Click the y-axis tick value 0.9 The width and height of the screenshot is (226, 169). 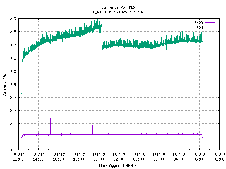tap(13, 19)
